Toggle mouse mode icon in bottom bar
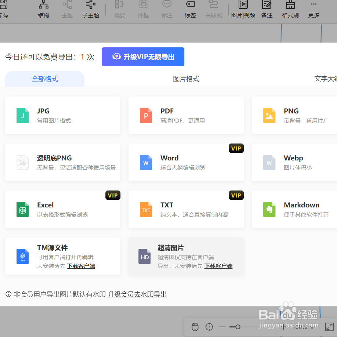The width and height of the screenshot is (337, 337). [195, 327]
